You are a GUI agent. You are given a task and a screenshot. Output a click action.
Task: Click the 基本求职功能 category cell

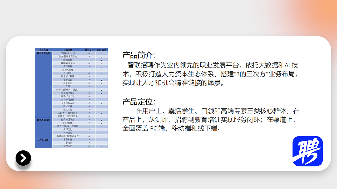click(43, 53)
